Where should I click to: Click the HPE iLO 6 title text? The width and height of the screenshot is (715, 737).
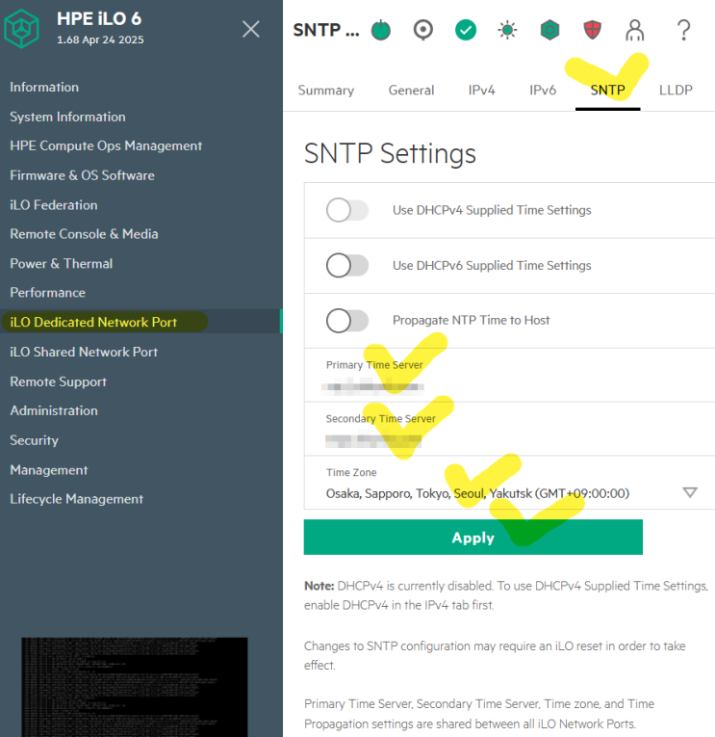click(x=99, y=19)
